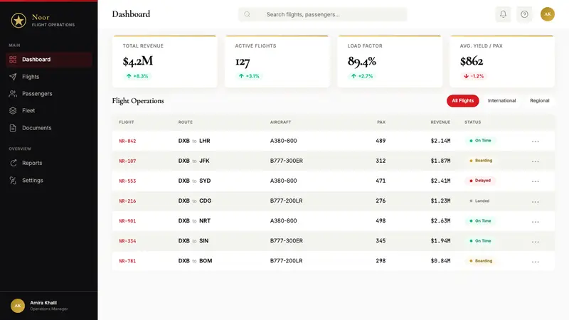The image size is (569, 320).
Task: Click the Total Revenue $4.2M card
Action: [165, 61]
